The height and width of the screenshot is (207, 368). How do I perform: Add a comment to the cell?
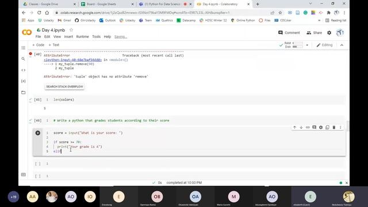click(x=315, y=127)
